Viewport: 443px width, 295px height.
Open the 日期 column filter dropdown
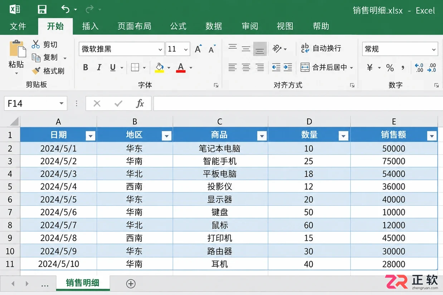[x=91, y=136]
